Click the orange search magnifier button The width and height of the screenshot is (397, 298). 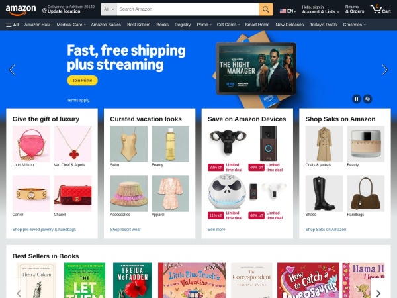click(x=265, y=9)
